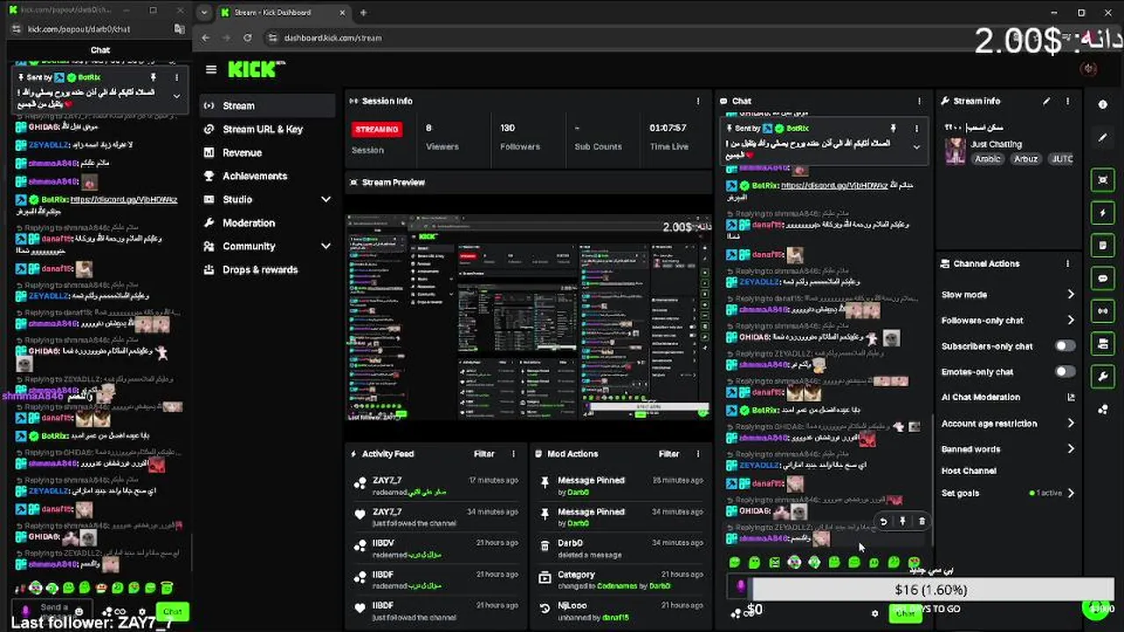The image size is (1124, 632).
Task: Open BotRix discord link in popout chat
Action: tap(124, 200)
